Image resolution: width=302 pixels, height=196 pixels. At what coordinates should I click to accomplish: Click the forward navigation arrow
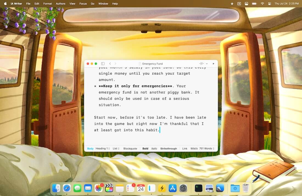click(115, 64)
